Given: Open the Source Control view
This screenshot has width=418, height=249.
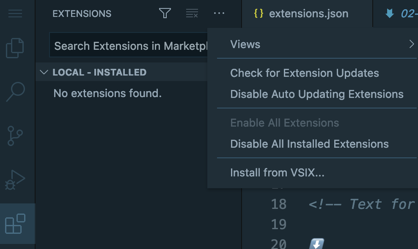Looking at the screenshot, I should click(15, 136).
